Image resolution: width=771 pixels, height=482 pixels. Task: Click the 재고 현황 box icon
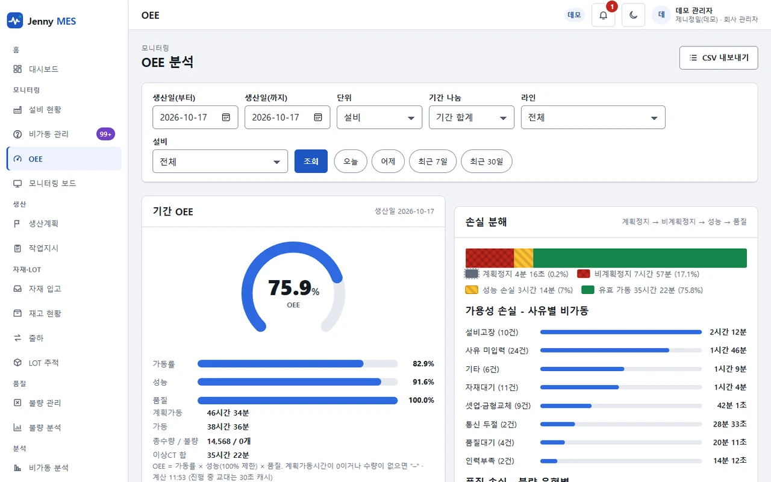17,313
